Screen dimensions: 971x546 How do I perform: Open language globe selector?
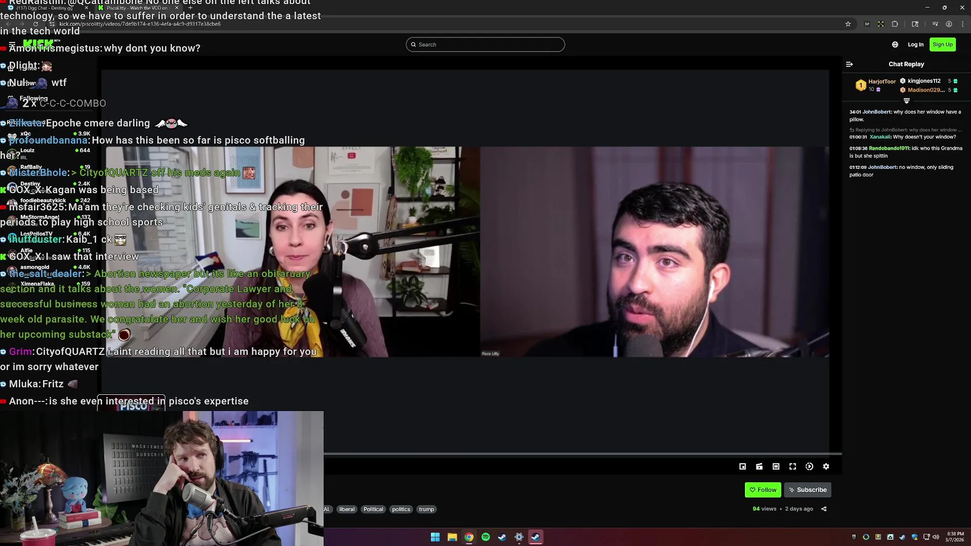point(895,44)
